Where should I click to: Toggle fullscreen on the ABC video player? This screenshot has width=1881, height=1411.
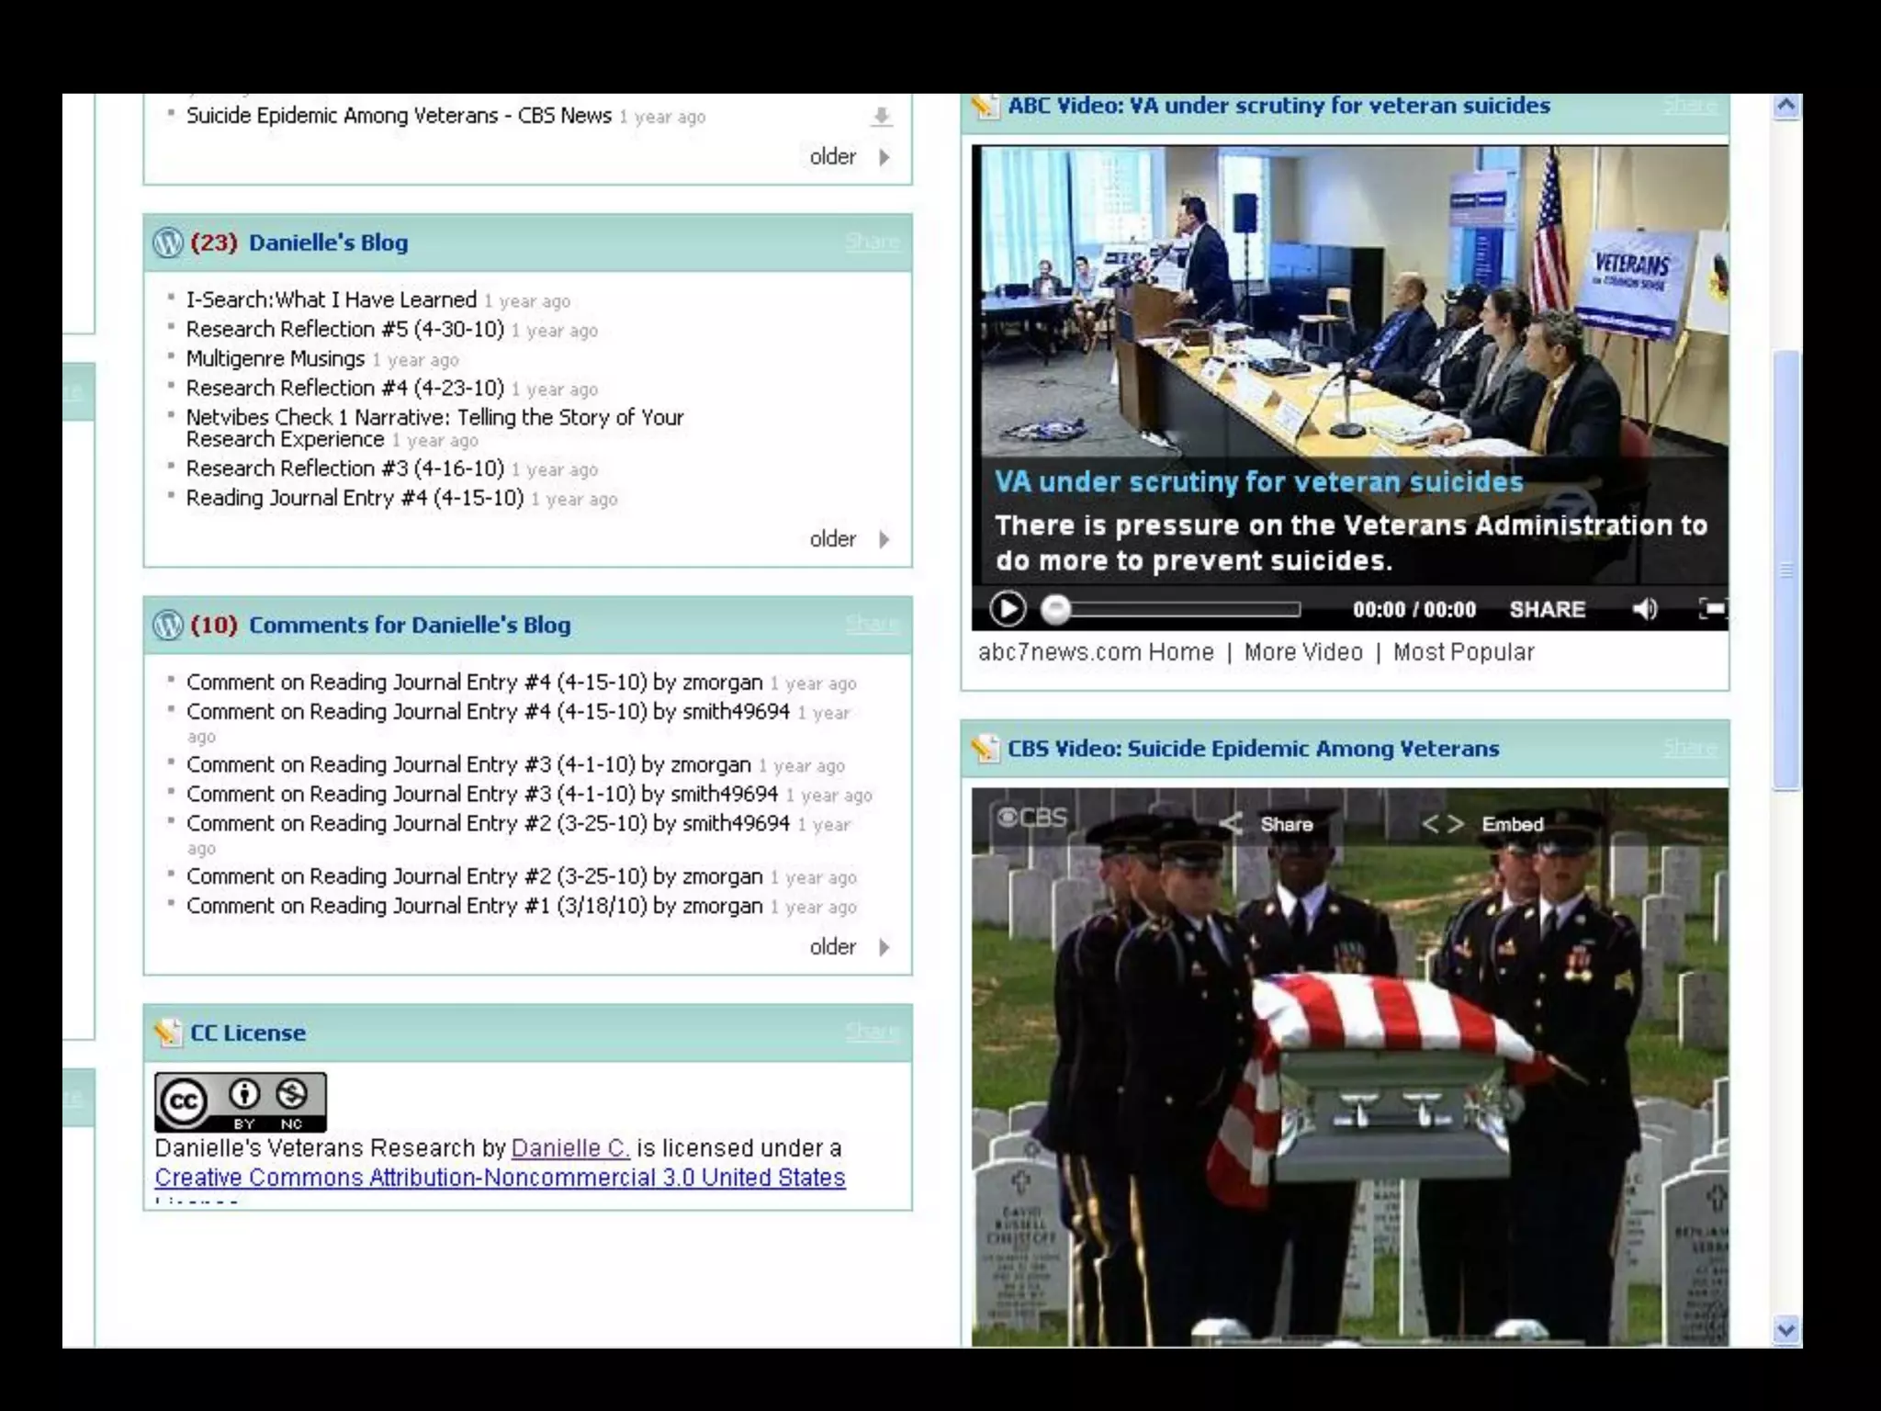[1712, 609]
